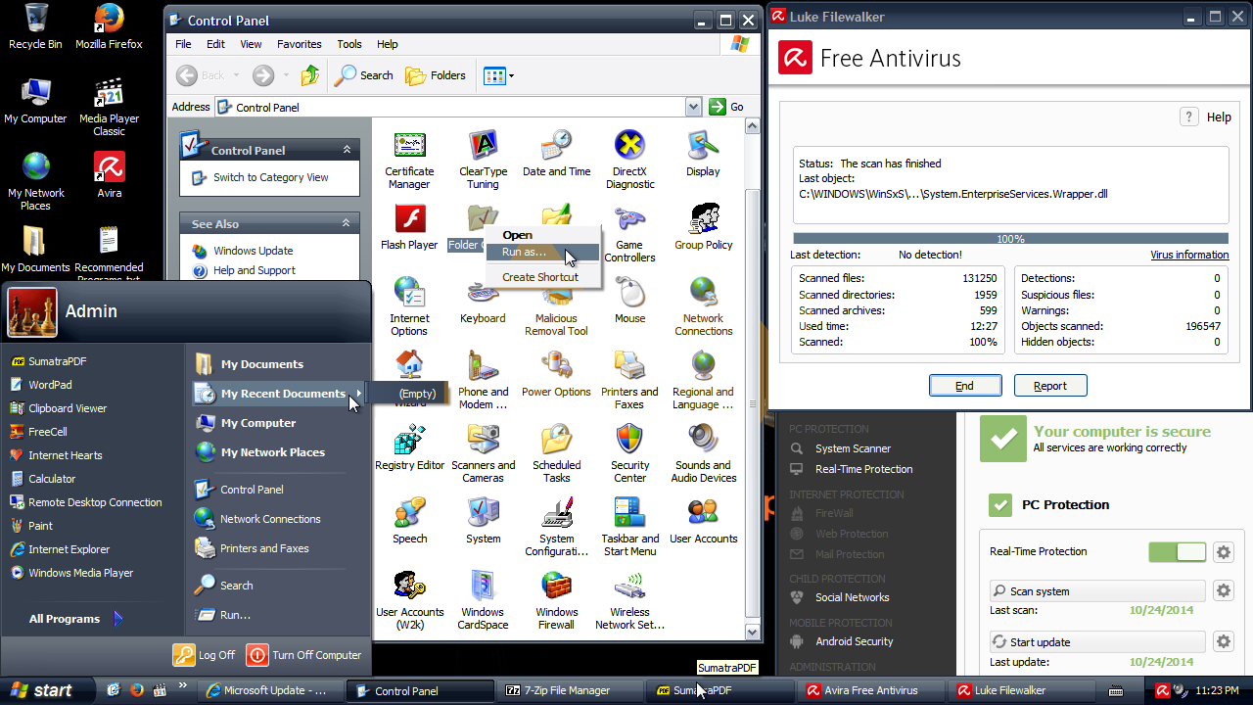
Task: Open Sounds and Audio Devices
Action: tap(703, 454)
